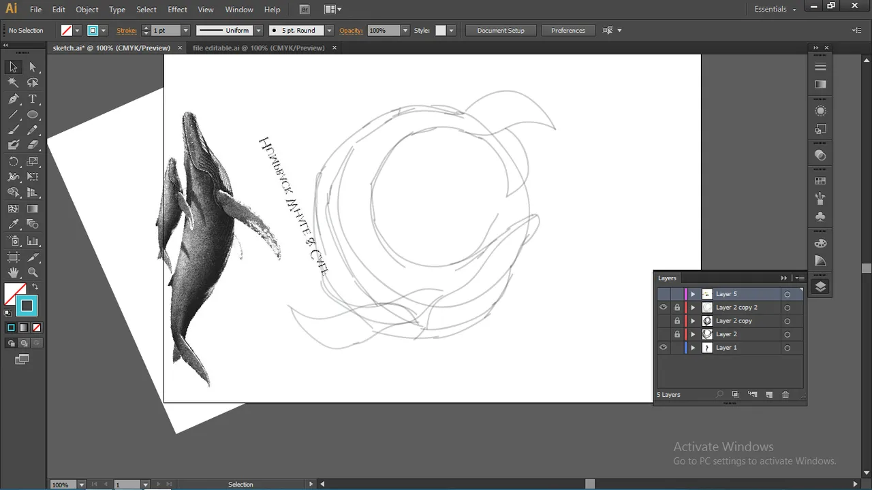872x490 pixels.
Task: Select the Zoom tool
Action: coord(33,272)
